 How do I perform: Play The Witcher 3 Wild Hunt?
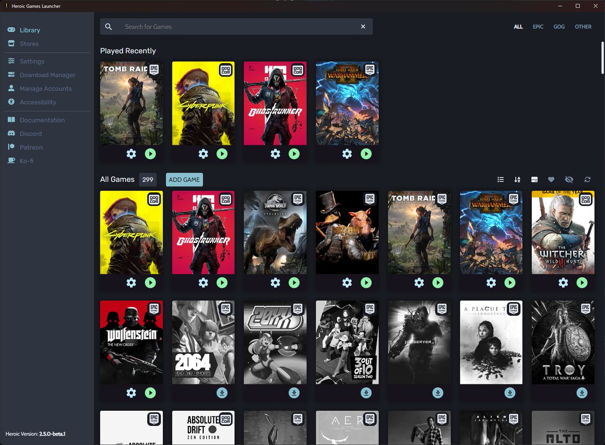[582, 283]
